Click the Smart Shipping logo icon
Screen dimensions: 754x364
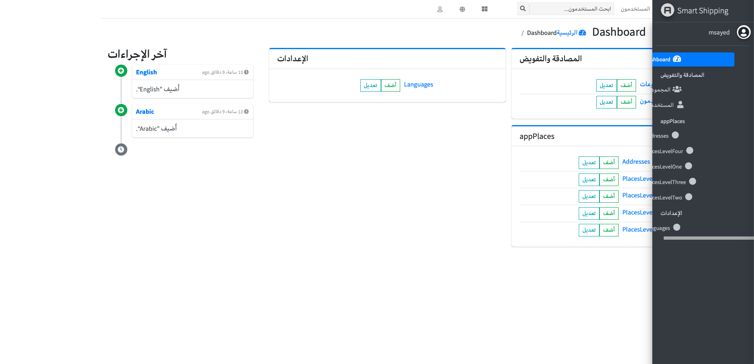coord(667,10)
